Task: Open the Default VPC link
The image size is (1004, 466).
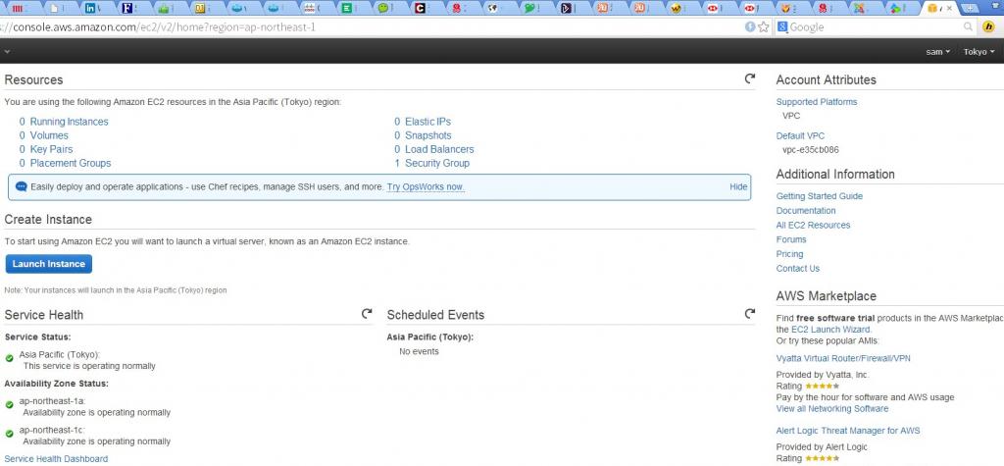Action: point(800,136)
